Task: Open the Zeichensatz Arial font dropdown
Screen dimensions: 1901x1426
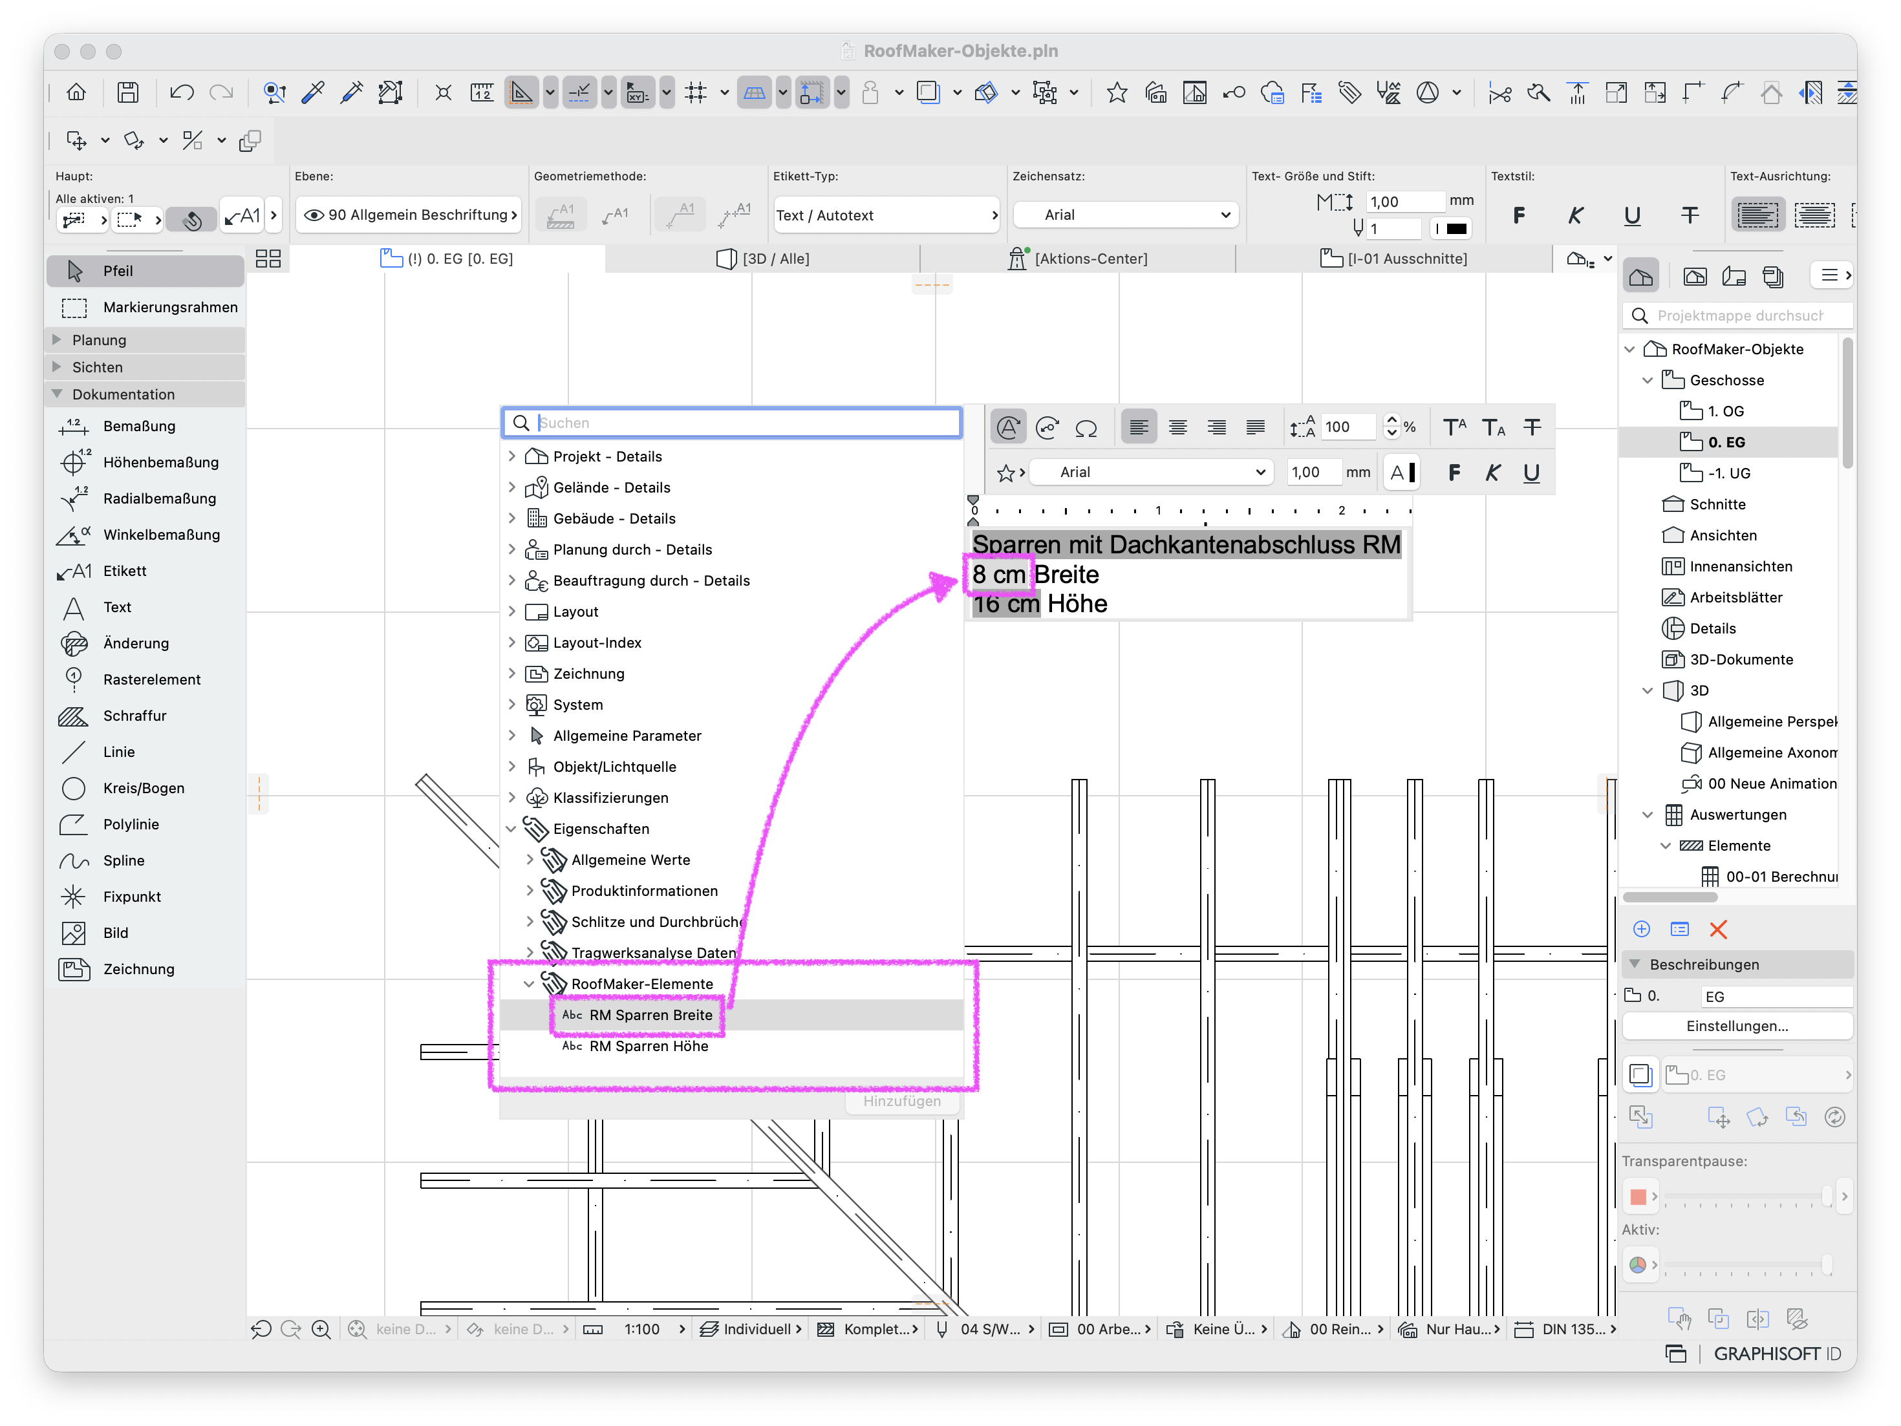Action: pyautogui.click(x=1126, y=215)
